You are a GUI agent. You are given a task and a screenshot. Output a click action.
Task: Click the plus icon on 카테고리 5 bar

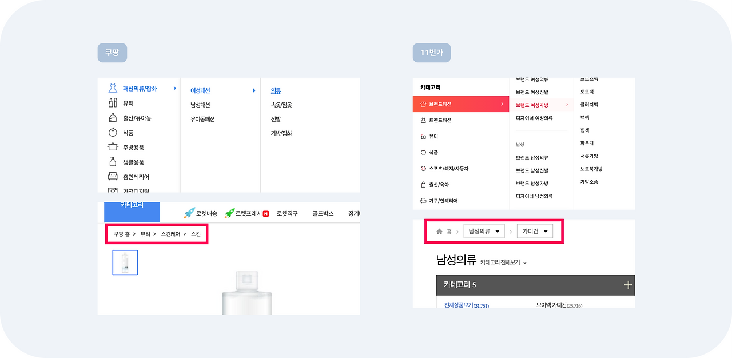pyautogui.click(x=628, y=285)
